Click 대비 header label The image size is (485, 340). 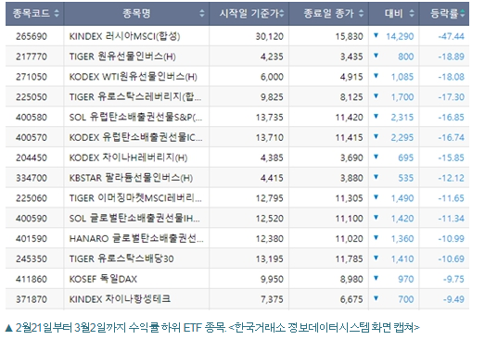[x=394, y=13]
